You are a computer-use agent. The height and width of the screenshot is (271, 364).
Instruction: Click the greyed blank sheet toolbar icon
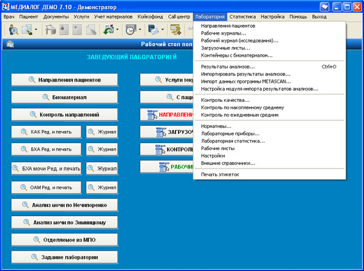tap(91, 30)
